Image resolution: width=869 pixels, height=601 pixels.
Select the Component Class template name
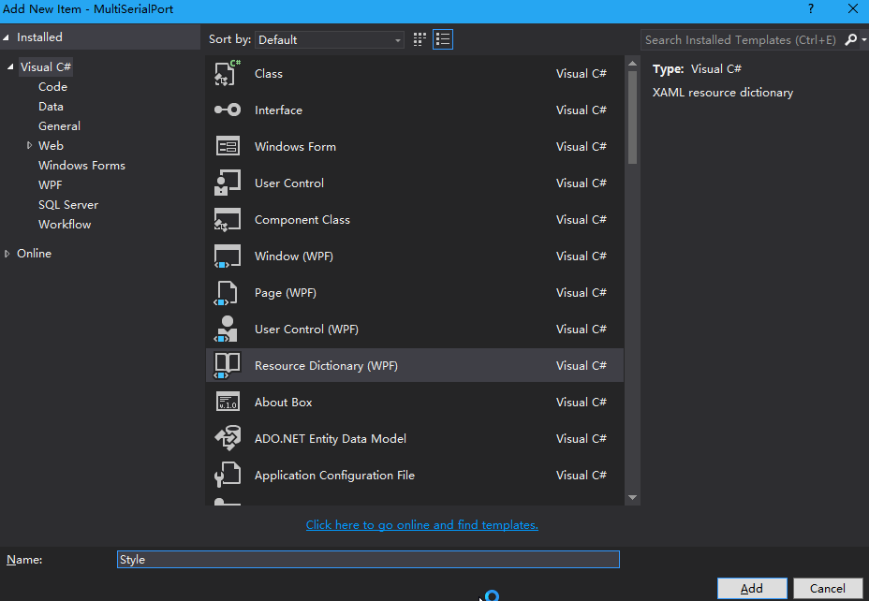pyautogui.click(x=302, y=220)
